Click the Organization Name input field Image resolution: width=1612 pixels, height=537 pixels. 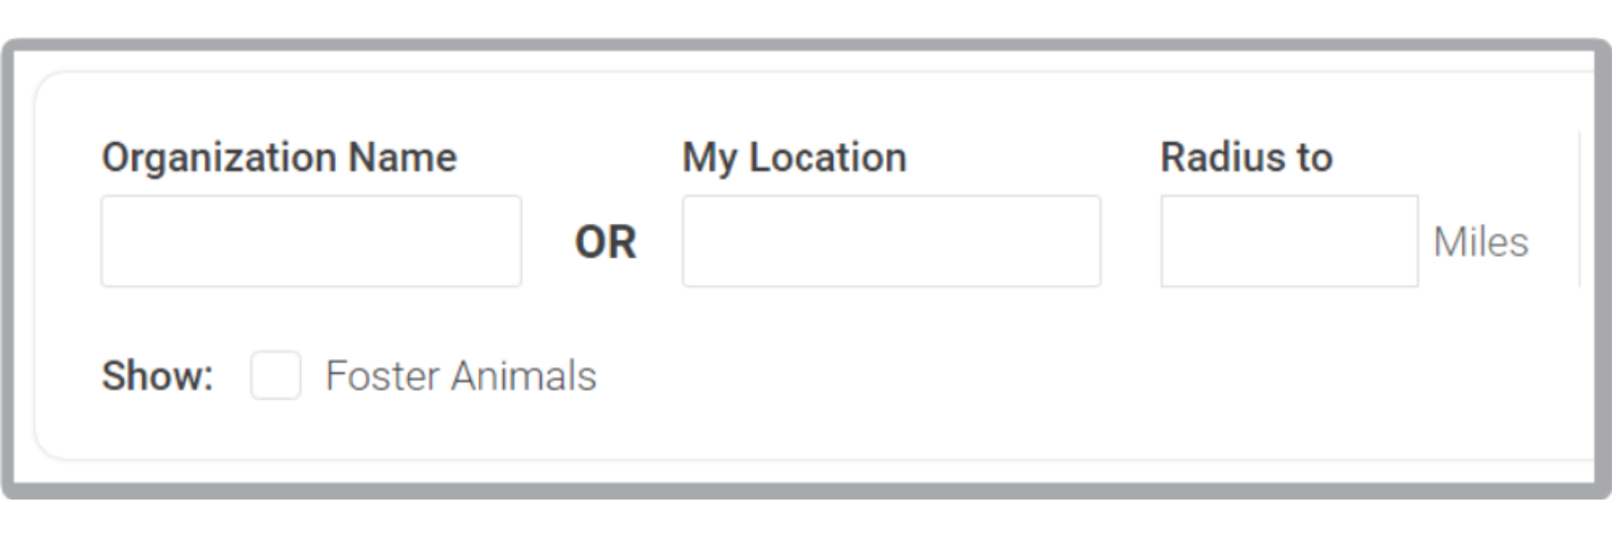click(x=311, y=242)
